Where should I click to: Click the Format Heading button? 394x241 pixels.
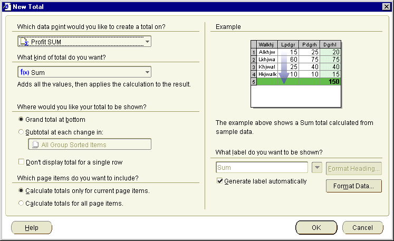click(x=354, y=168)
